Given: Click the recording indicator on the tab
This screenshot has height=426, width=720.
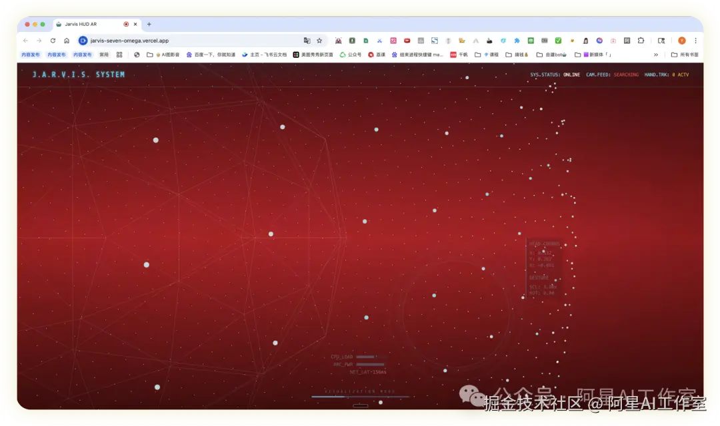Looking at the screenshot, I should click(126, 25).
